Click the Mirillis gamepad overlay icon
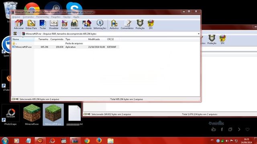Image resolution: width=257 pixels, height=144 pixels. click(213, 130)
